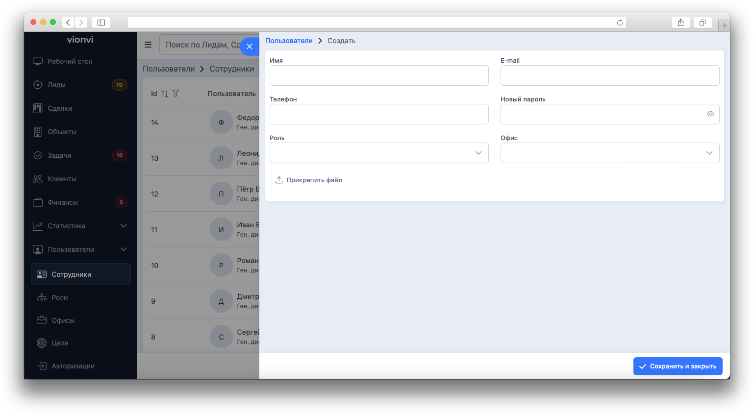Sort the Id column
Image resolution: width=754 pixels, height=414 pixels.
pos(165,94)
